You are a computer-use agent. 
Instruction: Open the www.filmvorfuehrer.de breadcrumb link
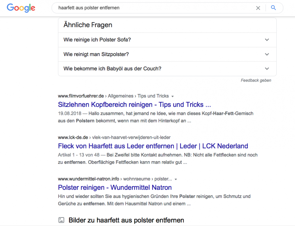coord(80,96)
